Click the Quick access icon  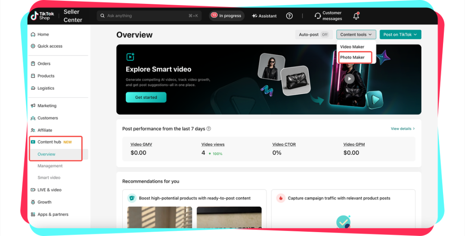point(33,46)
